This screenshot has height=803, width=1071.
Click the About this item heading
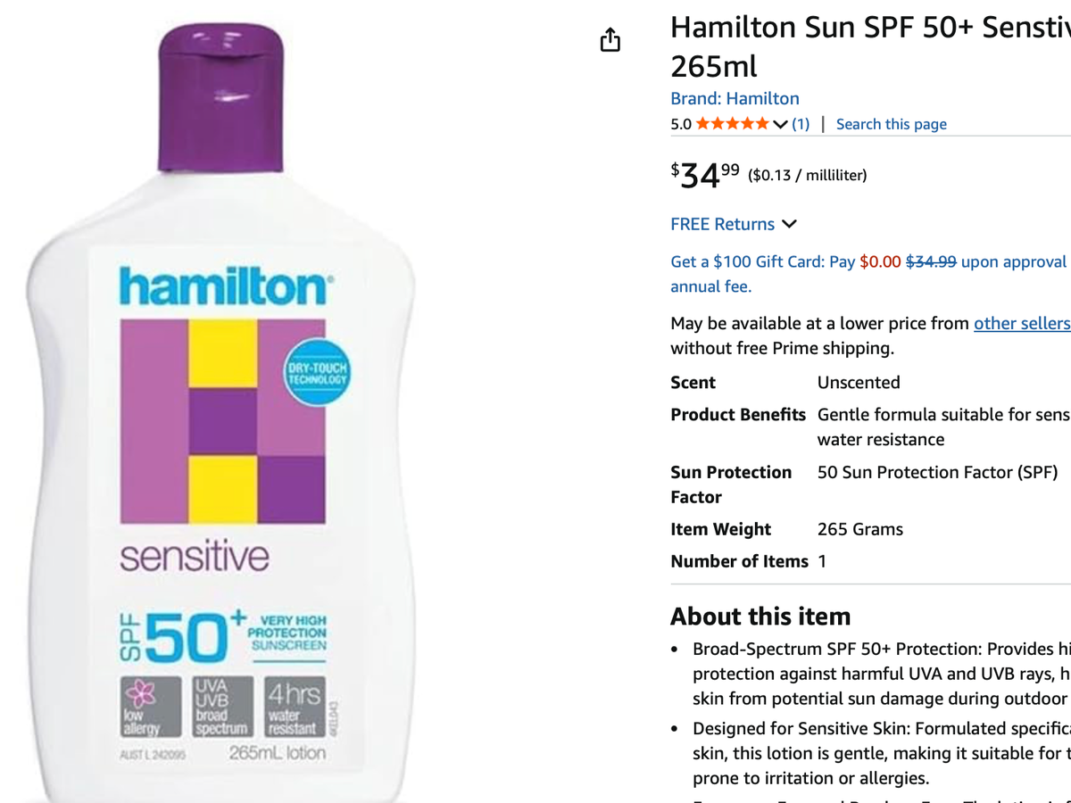click(x=760, y=616)
